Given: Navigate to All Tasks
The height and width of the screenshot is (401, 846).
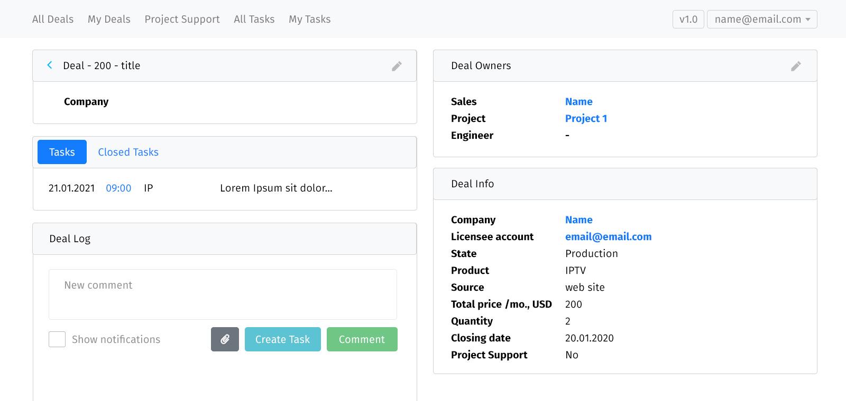Looking at the screenshot, I should 254,20.
